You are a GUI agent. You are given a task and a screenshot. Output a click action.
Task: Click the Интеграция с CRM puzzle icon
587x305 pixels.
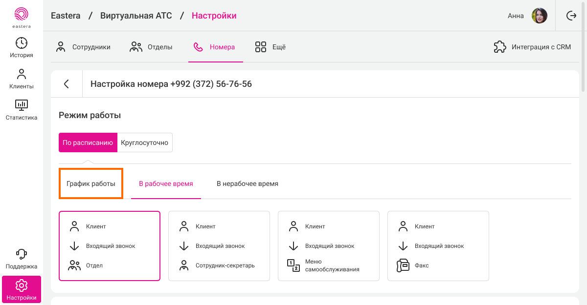click(x=499, y=47)
